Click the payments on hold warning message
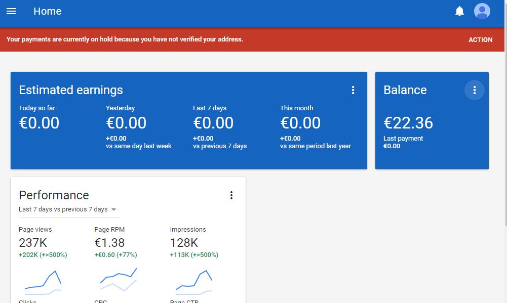The width and height of the screenshot is (507, 303). (x=125, y=39)
